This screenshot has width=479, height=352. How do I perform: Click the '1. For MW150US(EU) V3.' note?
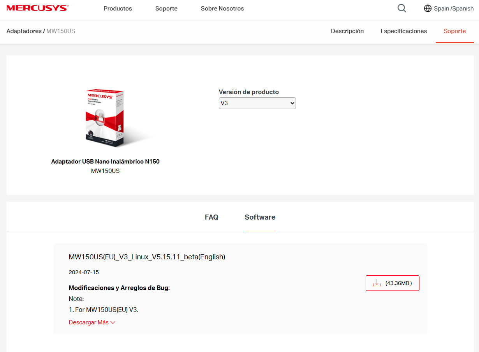(x=104, y=310)
